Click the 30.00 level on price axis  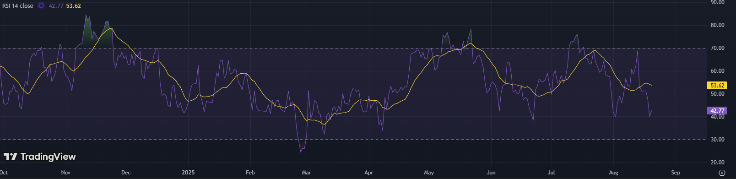pyautogui.click(x=717, y=140)
